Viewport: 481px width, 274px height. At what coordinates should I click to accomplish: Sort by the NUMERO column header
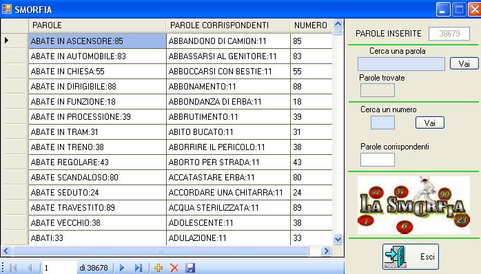point(311,25)
